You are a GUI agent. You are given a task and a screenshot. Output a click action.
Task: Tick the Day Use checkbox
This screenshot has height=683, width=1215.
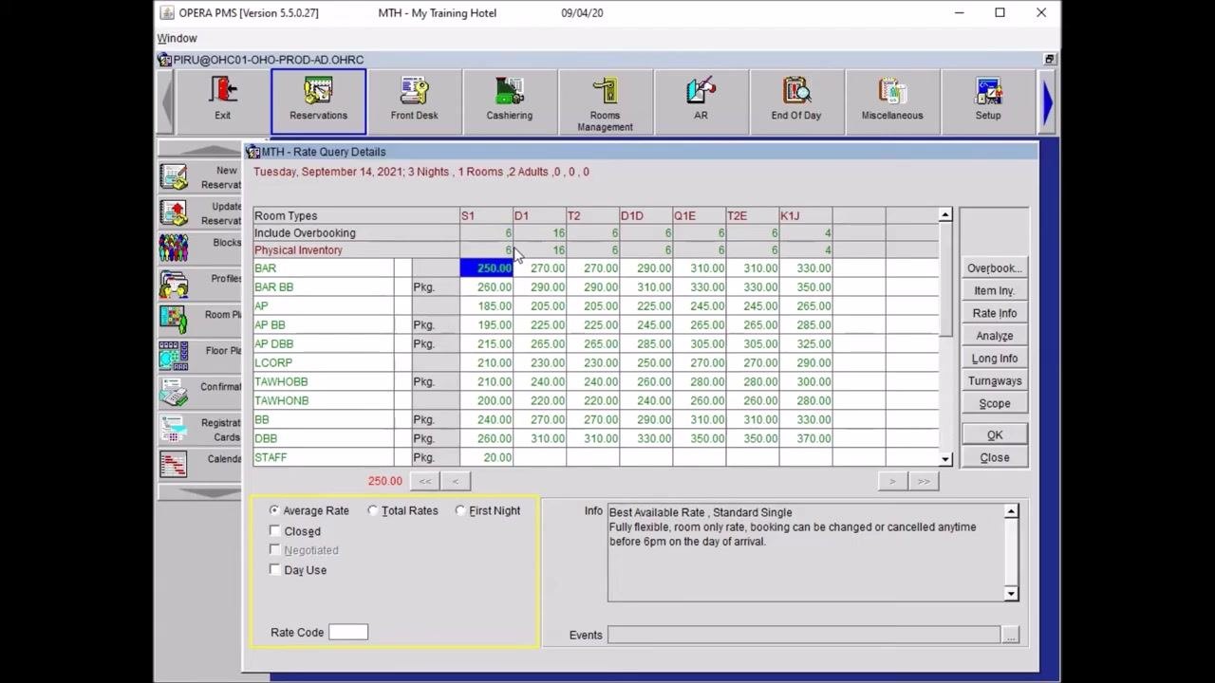(274, 569)
